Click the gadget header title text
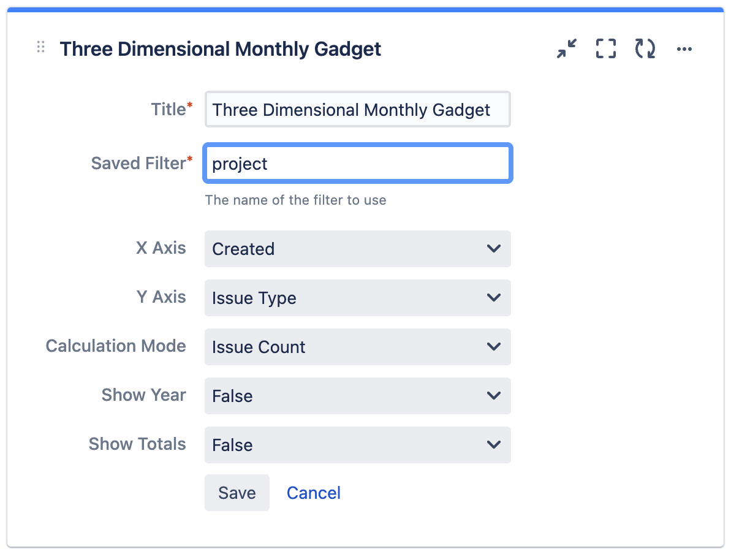This screenshot has width=731, height=554. [221, 49]
